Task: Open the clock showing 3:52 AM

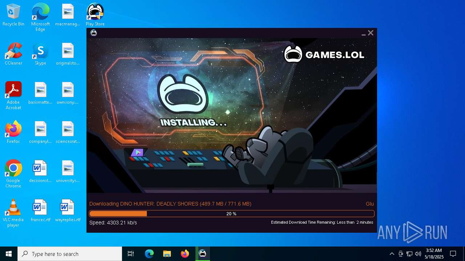Action: [434, 254]
